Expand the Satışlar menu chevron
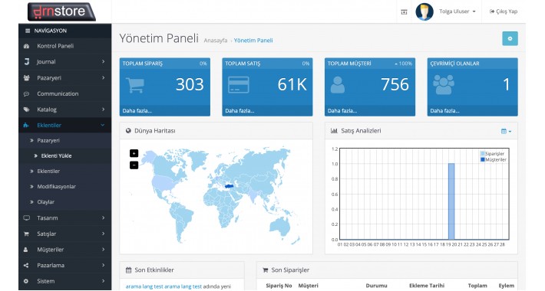 point(103,234)
